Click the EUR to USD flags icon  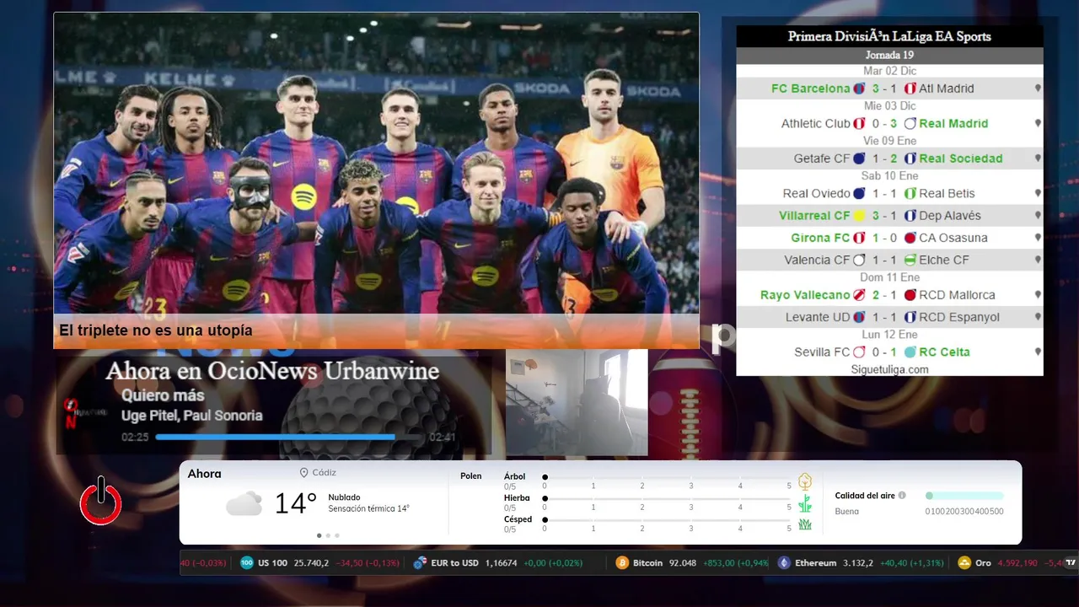tap(419, 562)
